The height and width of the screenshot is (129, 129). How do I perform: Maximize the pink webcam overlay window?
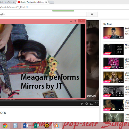[75, 21]
